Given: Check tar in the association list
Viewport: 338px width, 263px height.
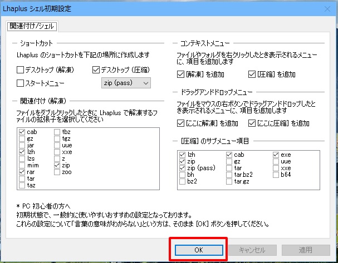Looking at the screenshot, I should coord(22,178).
